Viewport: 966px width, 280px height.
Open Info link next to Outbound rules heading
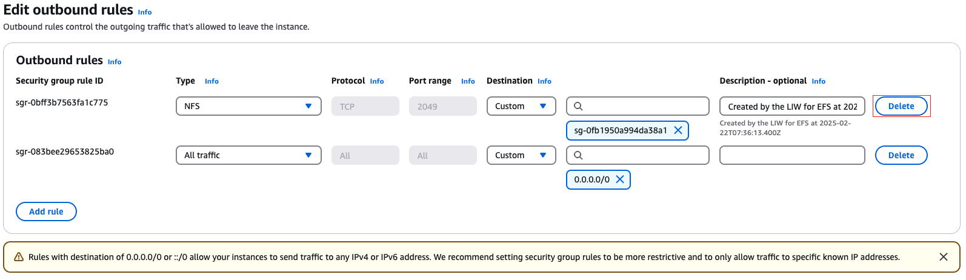115,62
